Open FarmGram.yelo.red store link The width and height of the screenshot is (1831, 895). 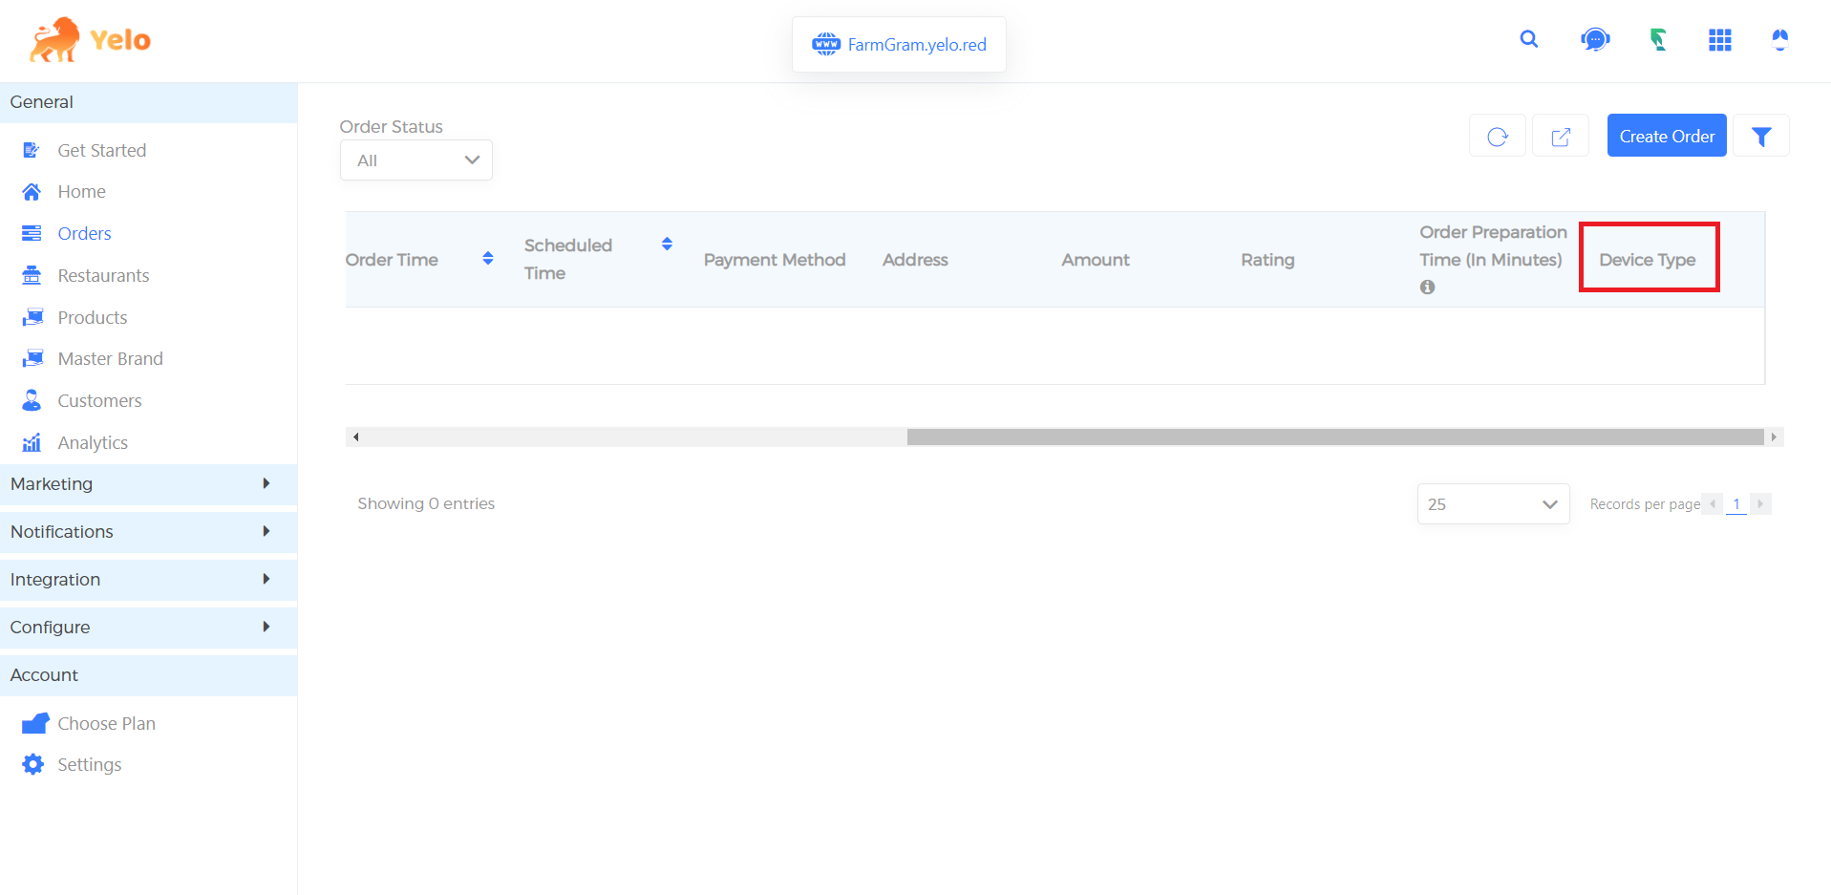[x=898, y=44]
